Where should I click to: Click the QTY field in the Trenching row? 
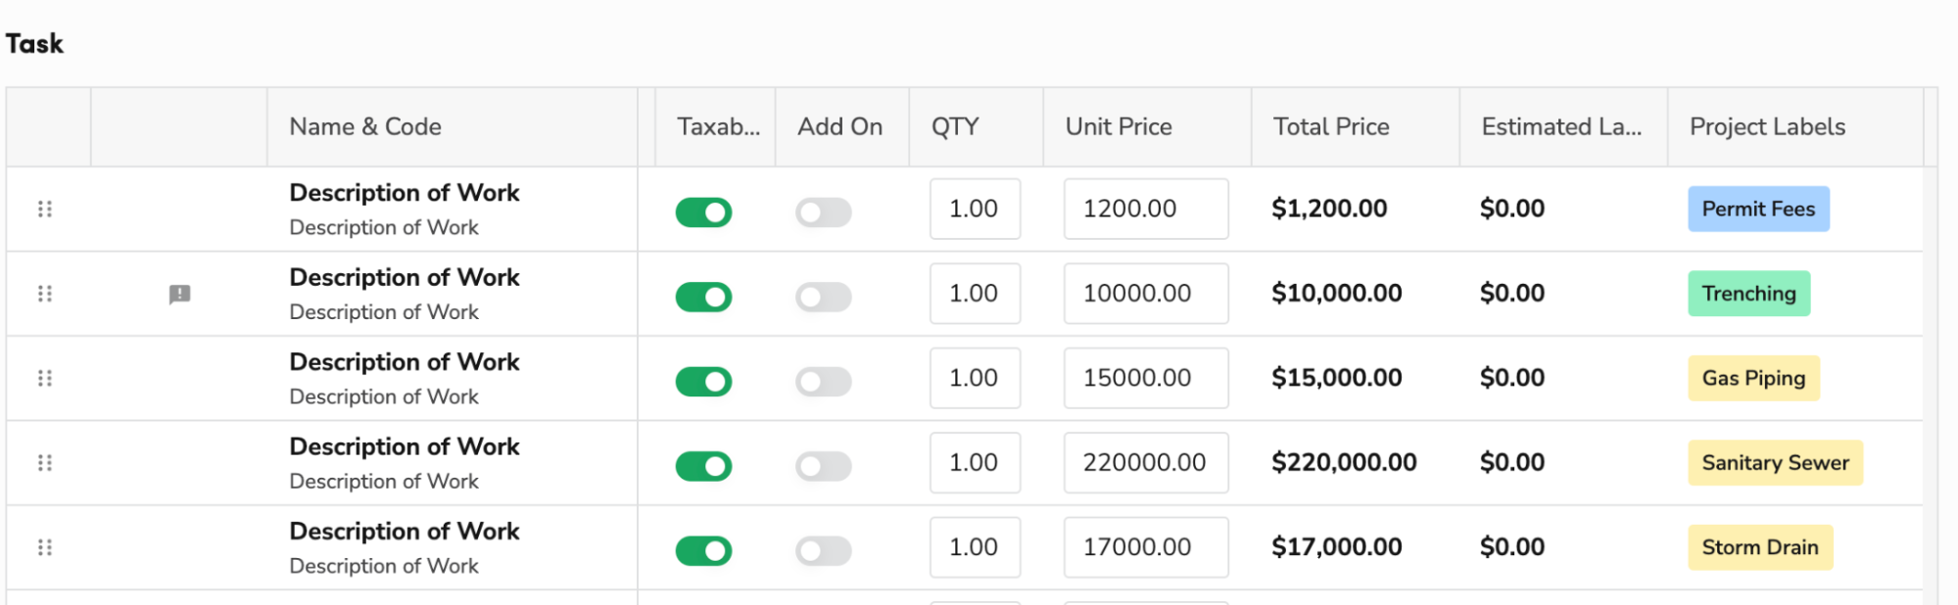[976, 294]
